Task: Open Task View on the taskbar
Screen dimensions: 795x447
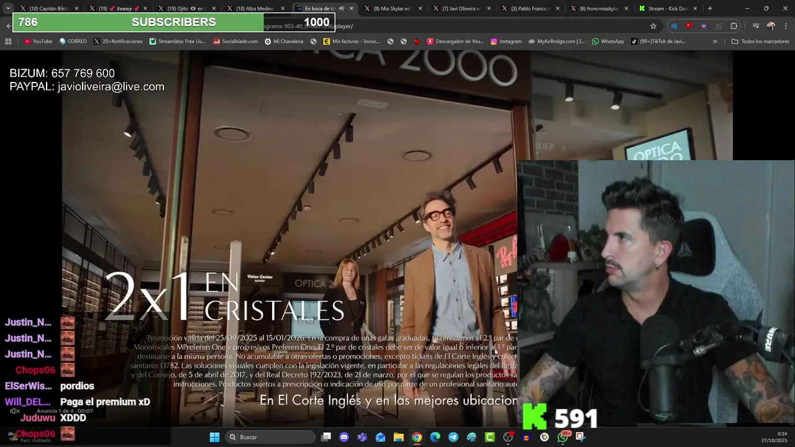Action: pyautogui.click(x=326, y=437)
